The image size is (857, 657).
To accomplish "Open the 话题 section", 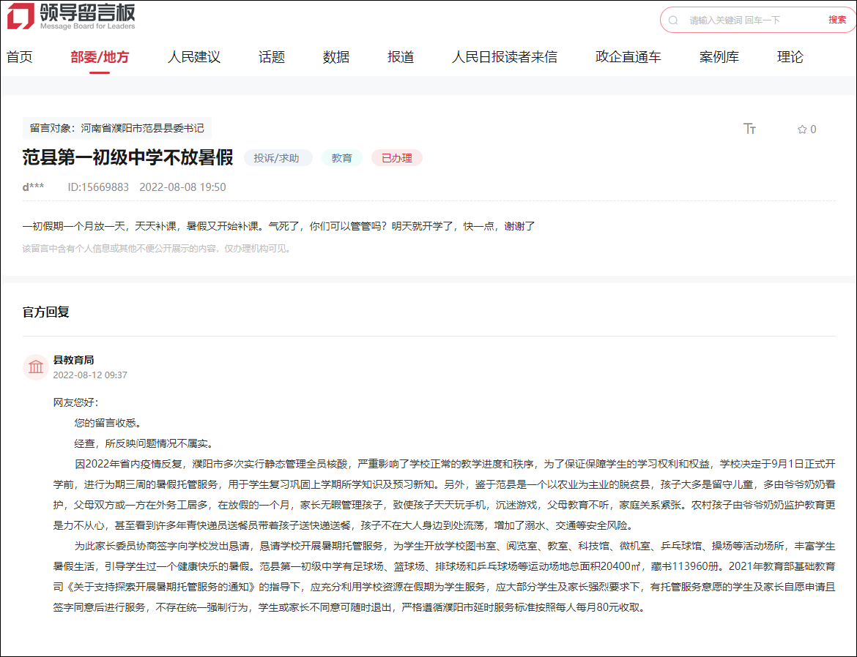I will tap(270, 56).
